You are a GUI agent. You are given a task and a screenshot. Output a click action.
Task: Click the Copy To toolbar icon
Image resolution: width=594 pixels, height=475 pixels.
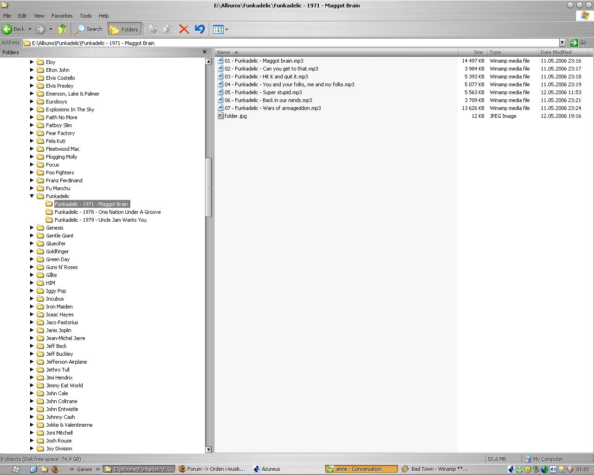coord(168,29)
